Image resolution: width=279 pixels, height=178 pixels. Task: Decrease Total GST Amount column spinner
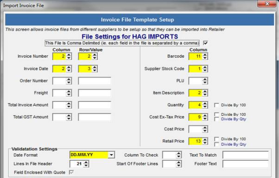coord(69,119)
